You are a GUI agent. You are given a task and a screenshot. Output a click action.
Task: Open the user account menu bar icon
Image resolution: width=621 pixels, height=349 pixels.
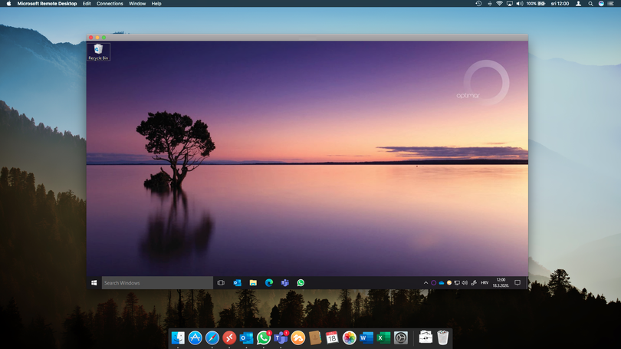click(578, 4)
